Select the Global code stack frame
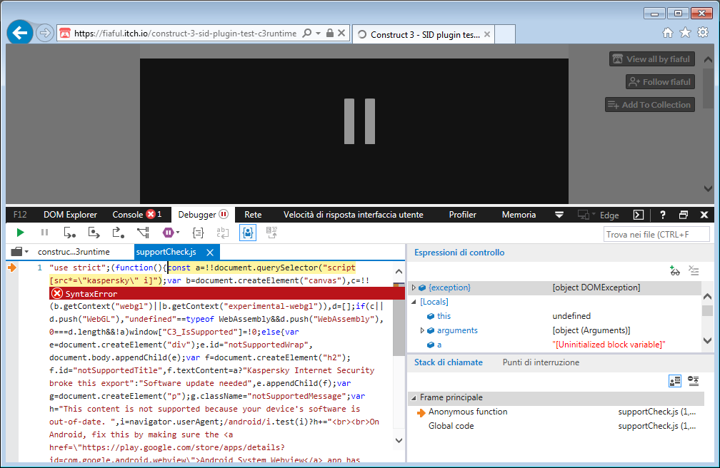Viewport: 720px width, 468px height. (451, 426)
